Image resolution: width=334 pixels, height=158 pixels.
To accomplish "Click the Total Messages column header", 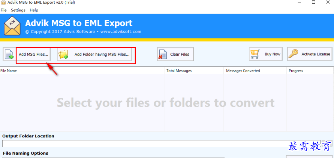I will click(194, 71).
